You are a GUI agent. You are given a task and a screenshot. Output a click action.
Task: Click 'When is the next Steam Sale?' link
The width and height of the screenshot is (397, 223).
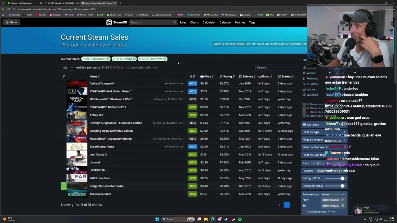pos(232,44)
